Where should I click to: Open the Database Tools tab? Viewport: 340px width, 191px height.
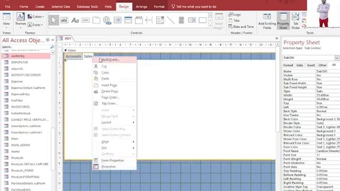[x=87, y=6]
